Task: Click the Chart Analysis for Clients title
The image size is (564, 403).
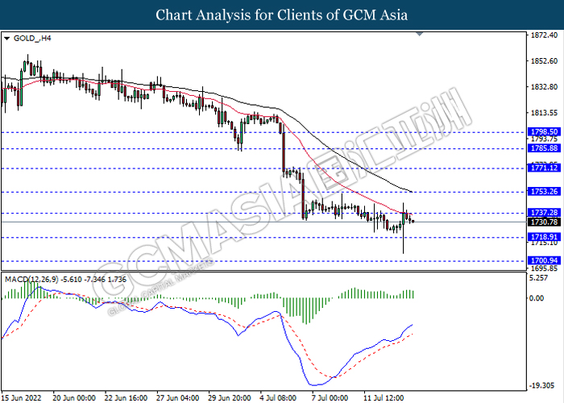Action: pos(282,15)
